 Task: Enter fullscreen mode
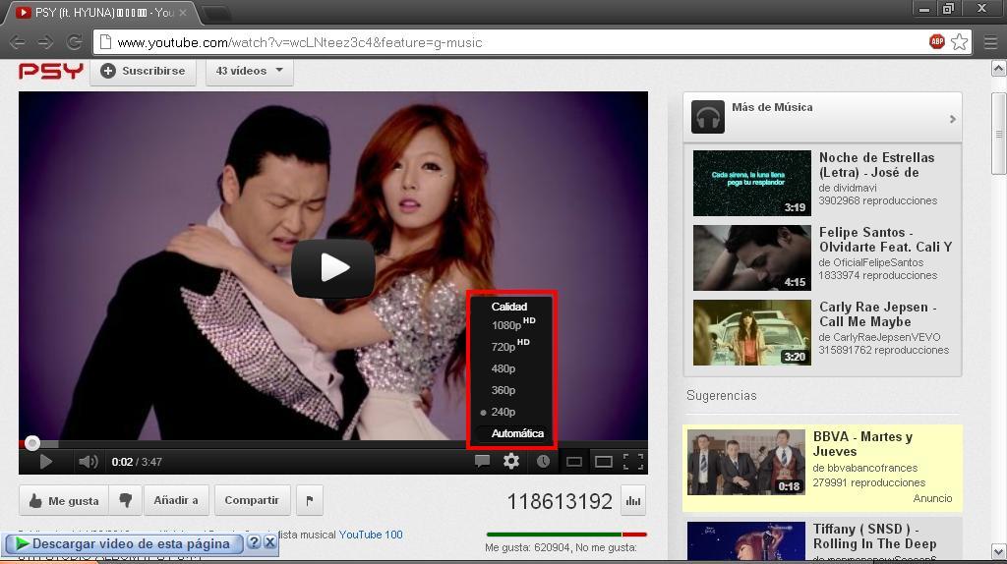point(633,462)
